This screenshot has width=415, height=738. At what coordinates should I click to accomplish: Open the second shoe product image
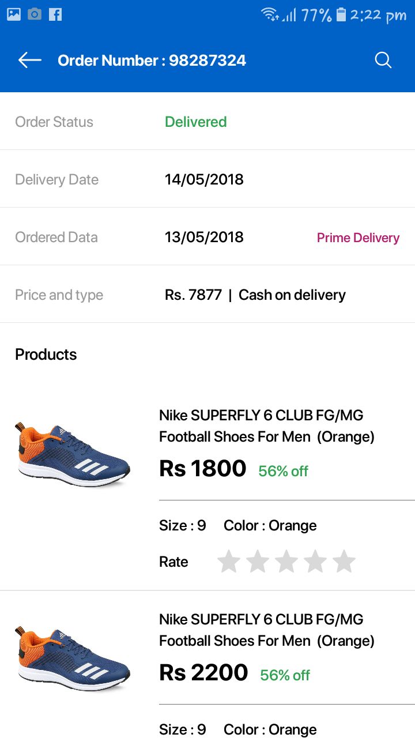(x=73, y=658)
